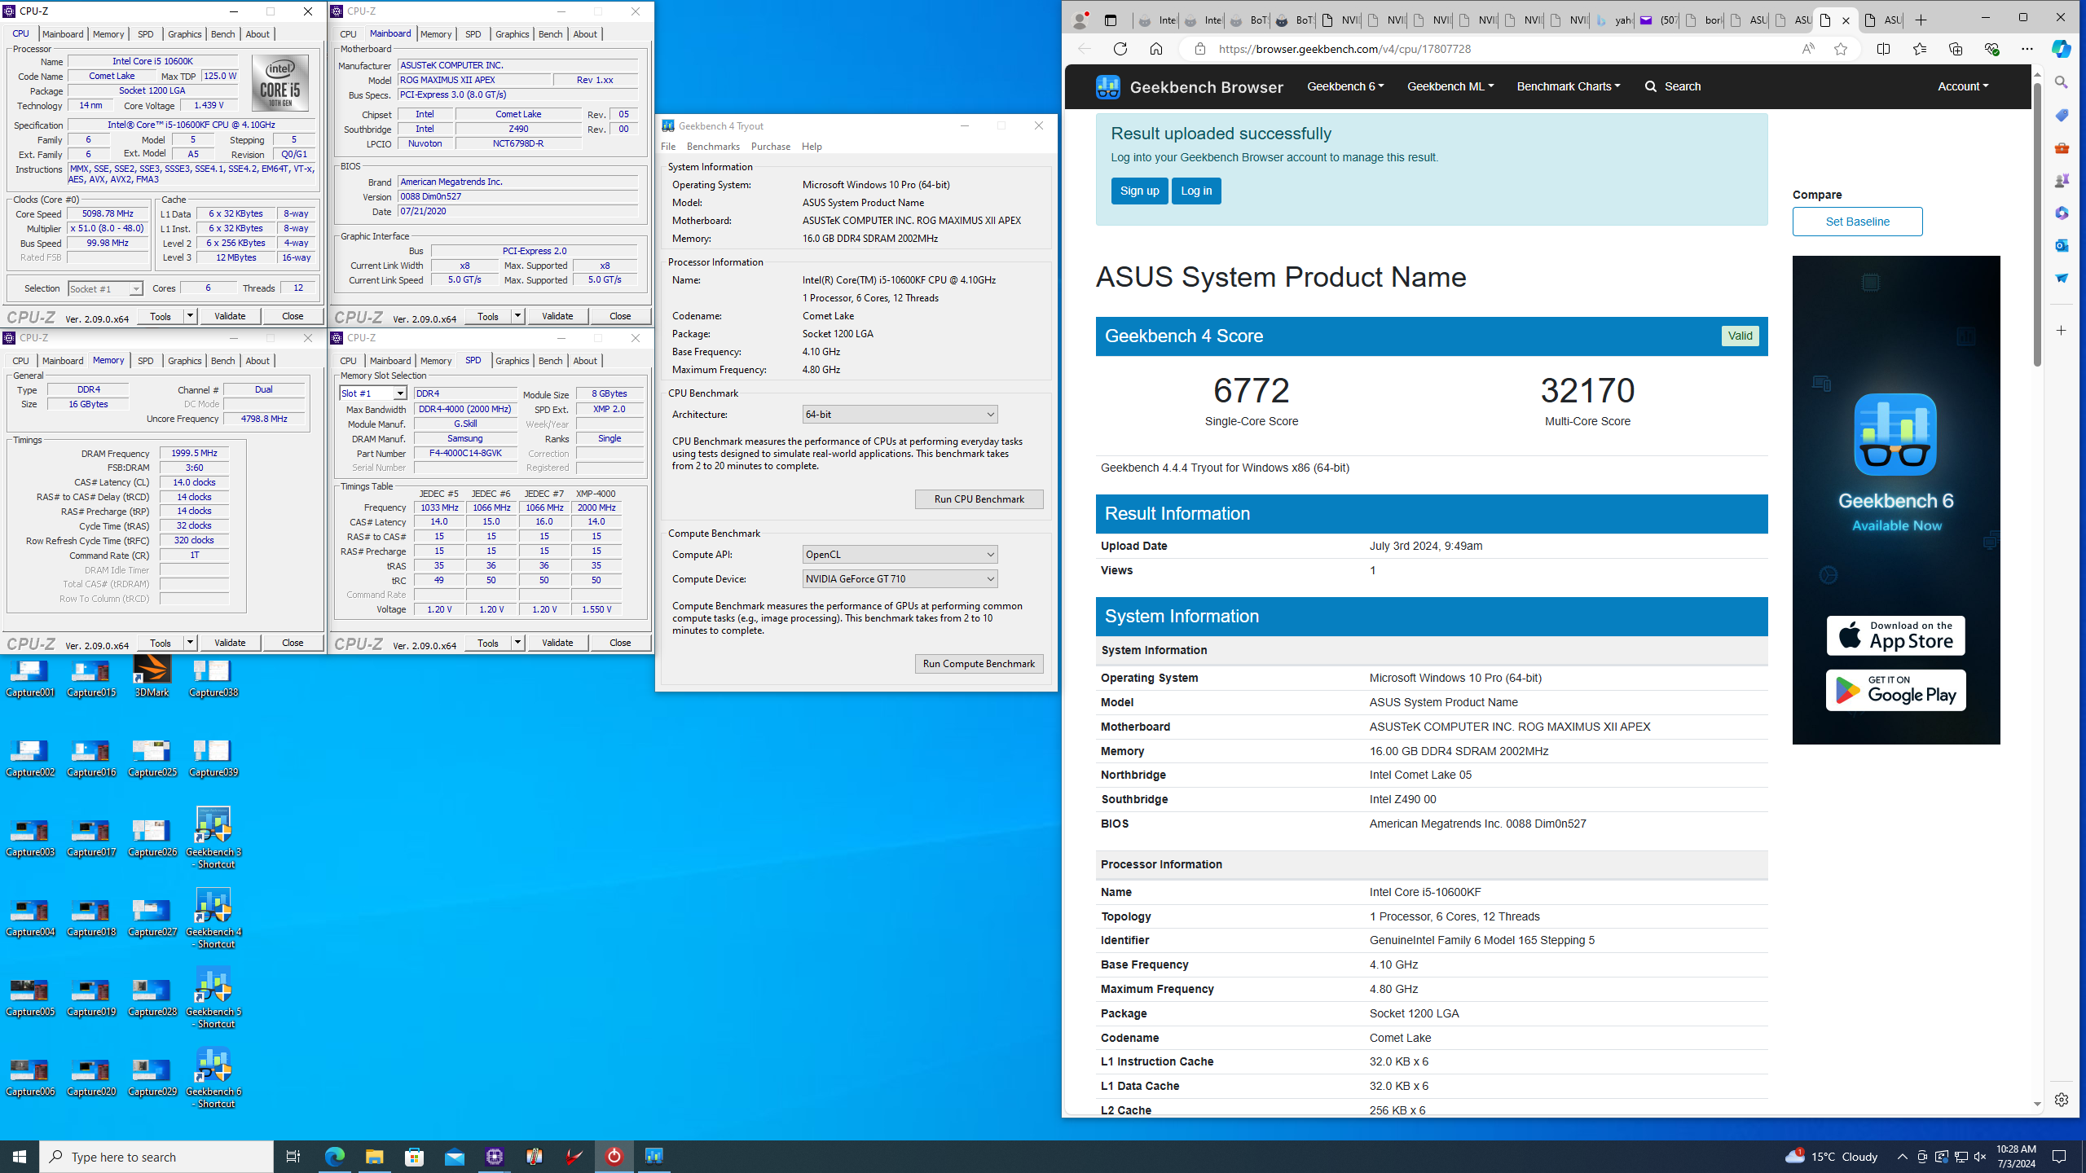Open File menu in Geekbench 4 Tryout
Image resolution: width=2086 pixels, height=1173 pixels.
[668, 147]
